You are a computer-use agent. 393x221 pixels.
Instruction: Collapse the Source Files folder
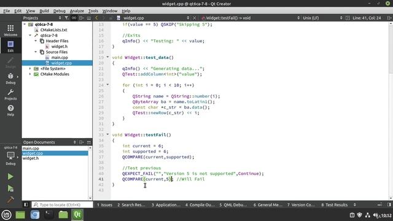point(36,52)
